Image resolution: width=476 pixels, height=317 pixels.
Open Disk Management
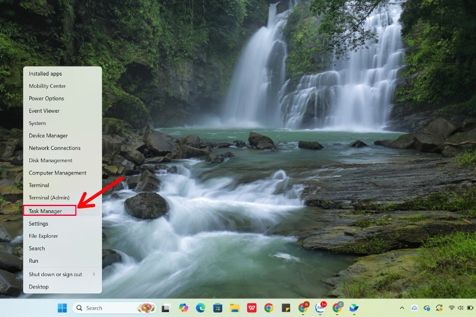click(x=62, y=160)
